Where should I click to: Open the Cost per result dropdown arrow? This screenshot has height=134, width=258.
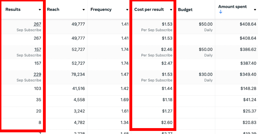click(171, 10)
